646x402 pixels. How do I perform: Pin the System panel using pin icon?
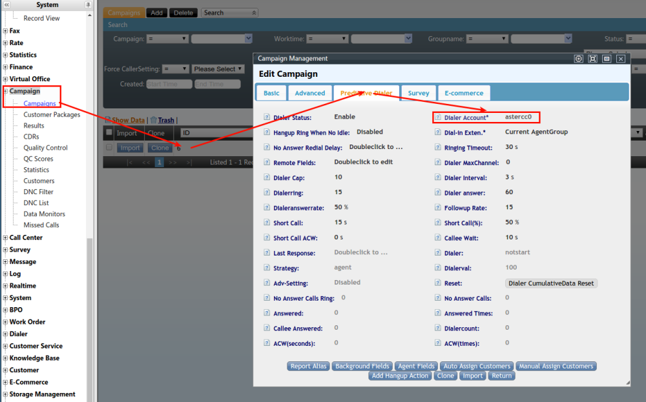[x=88, y=5]
